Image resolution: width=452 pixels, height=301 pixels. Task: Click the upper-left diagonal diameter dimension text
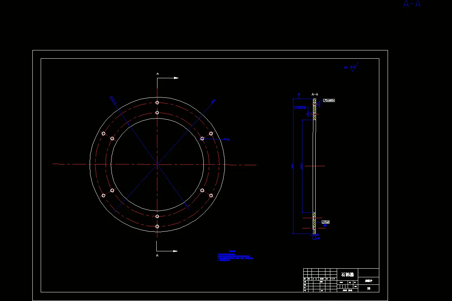point(113,100)
